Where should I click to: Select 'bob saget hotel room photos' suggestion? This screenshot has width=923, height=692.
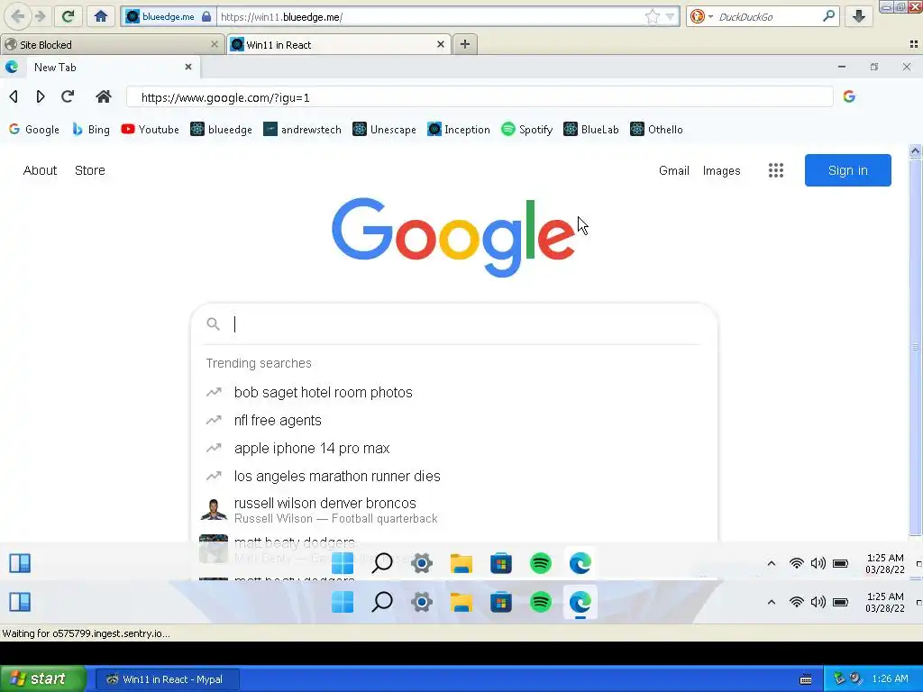coord(454,393)
